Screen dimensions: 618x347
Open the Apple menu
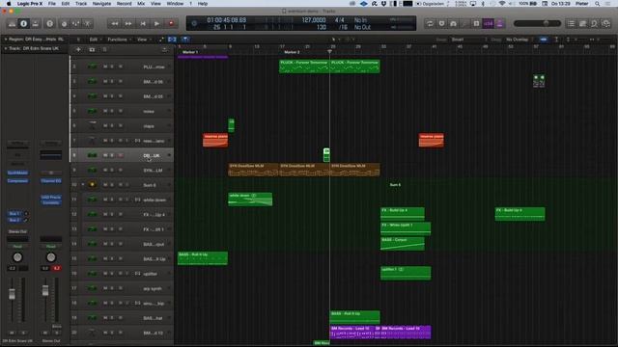[x=9, y=4]
